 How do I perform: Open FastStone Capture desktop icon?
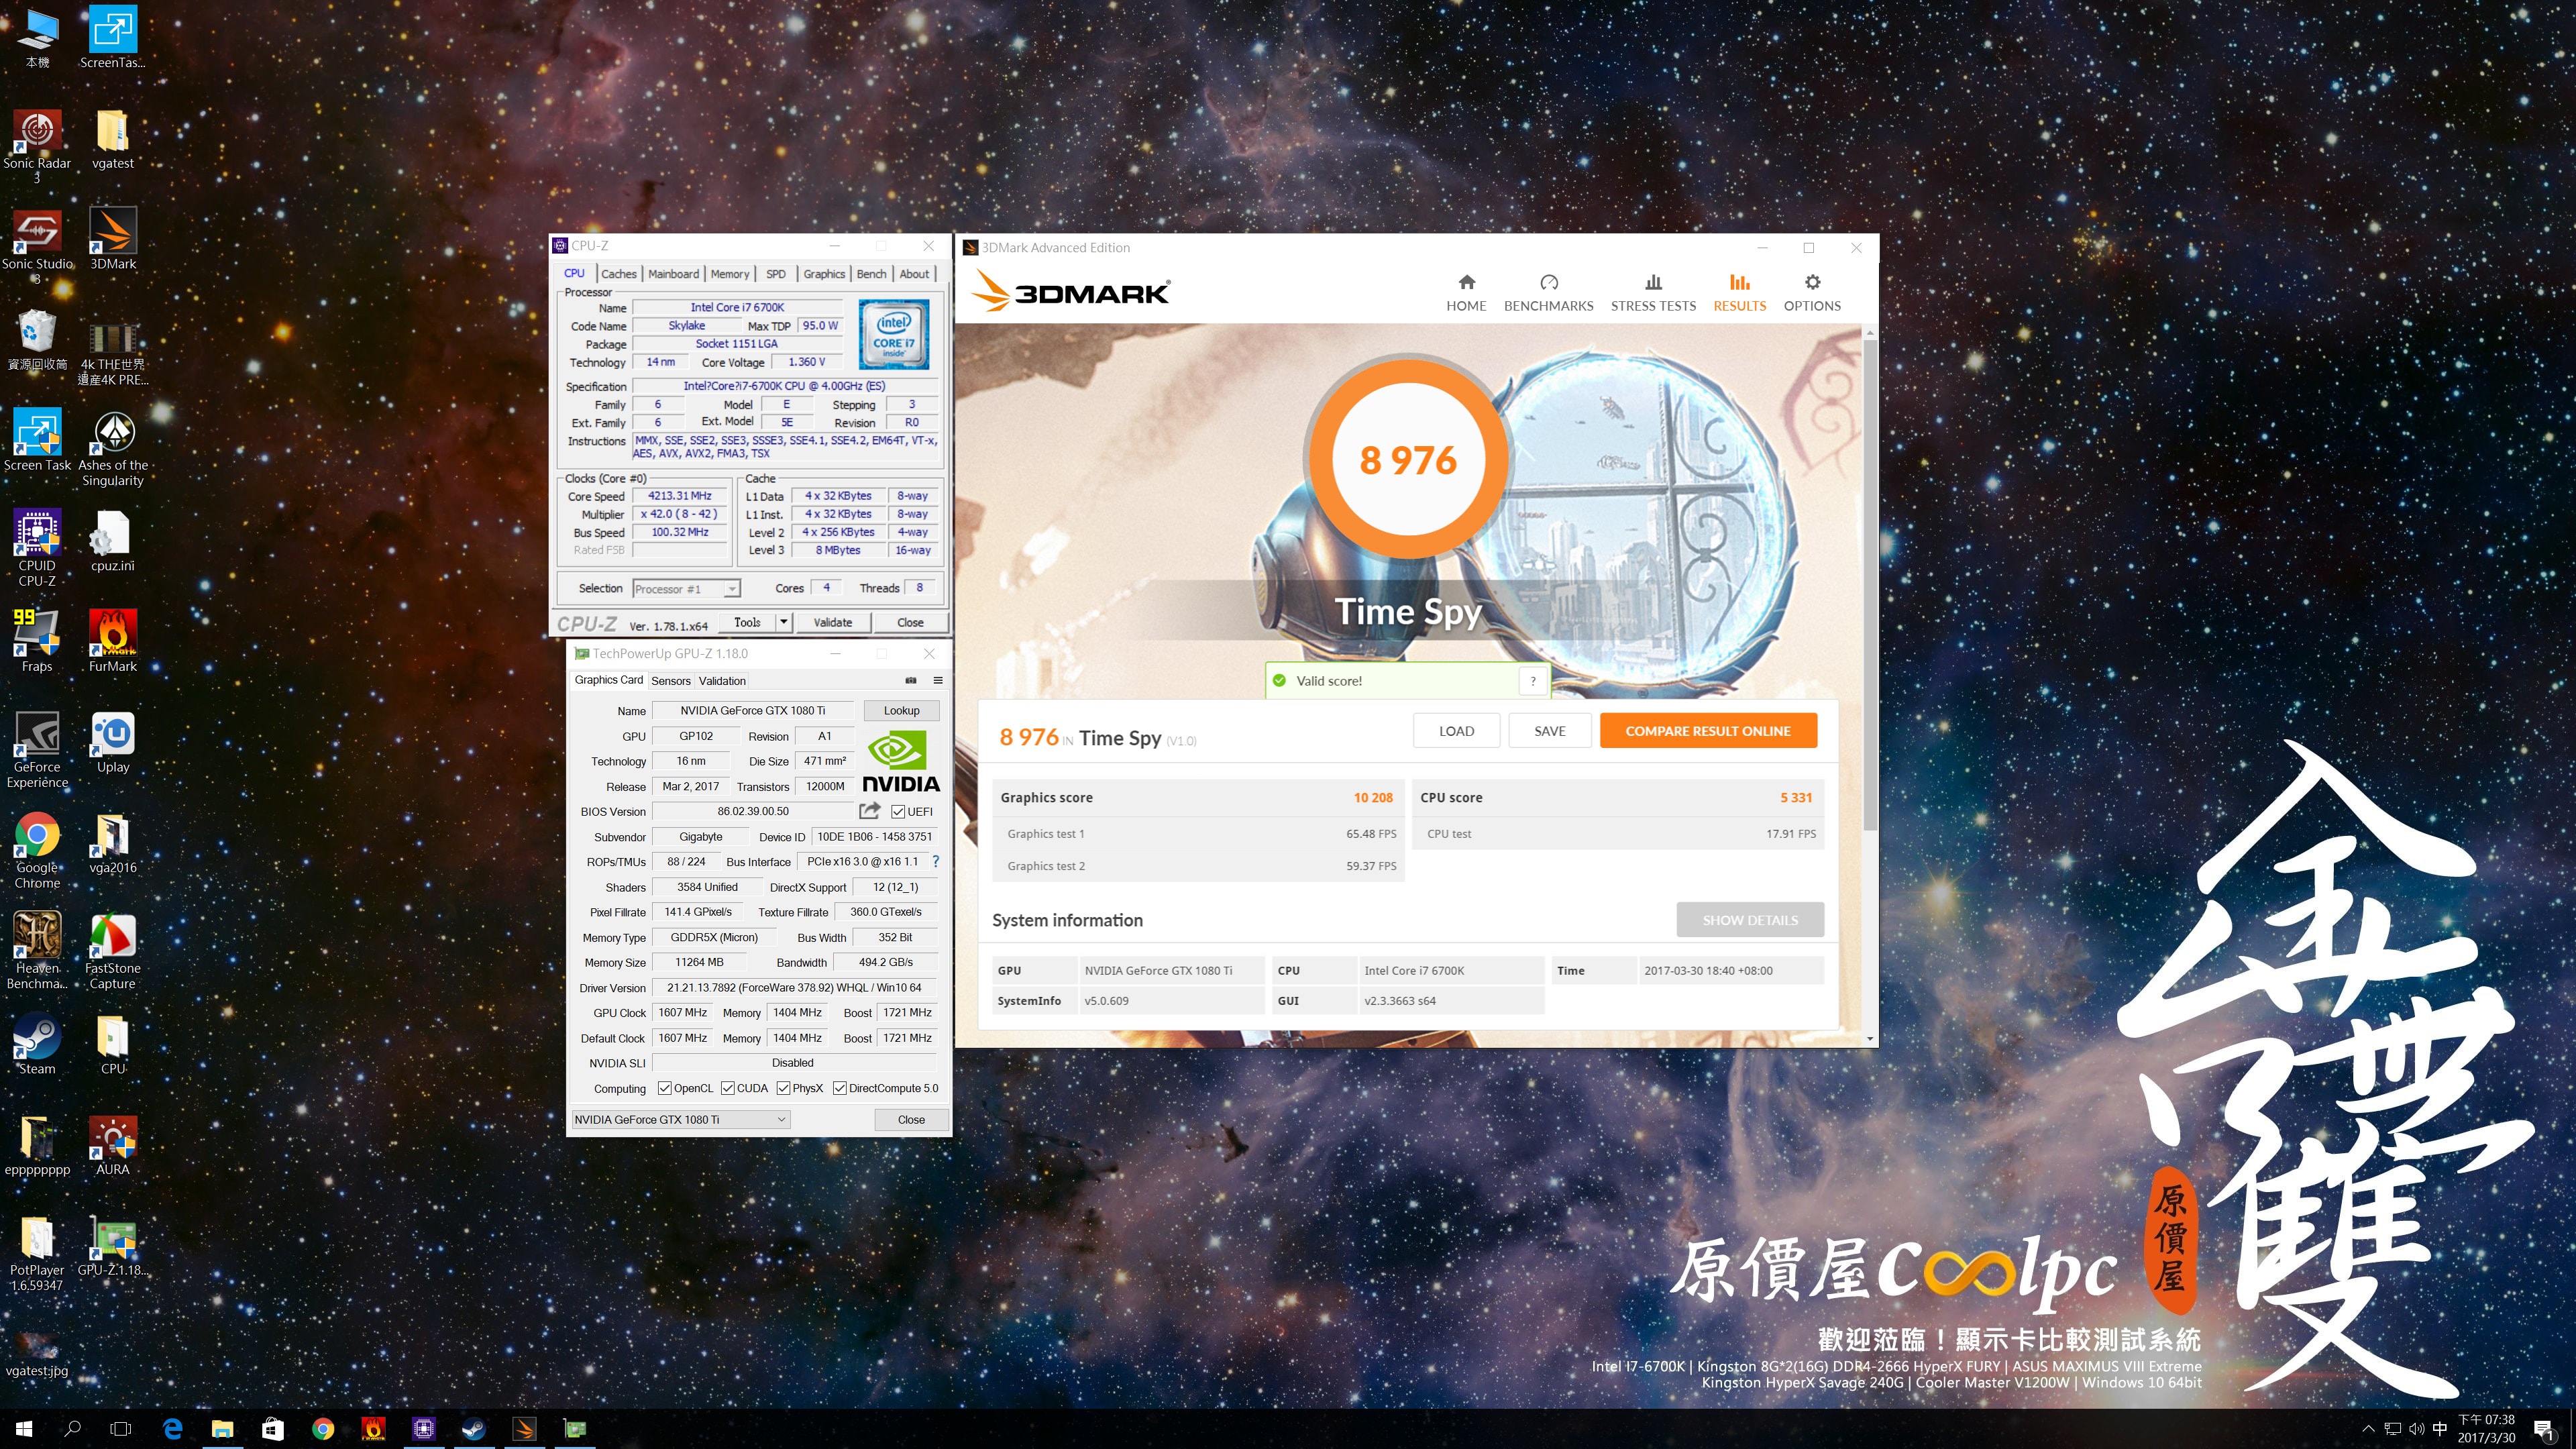(x=113, y=952)
